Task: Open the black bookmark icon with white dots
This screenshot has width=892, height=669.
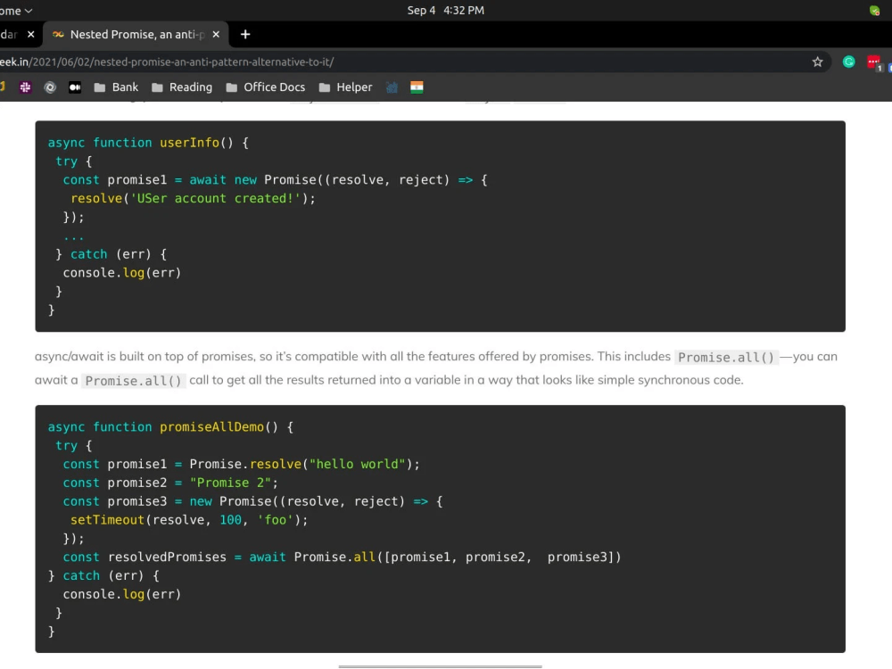Action: (x=75, y=87)
